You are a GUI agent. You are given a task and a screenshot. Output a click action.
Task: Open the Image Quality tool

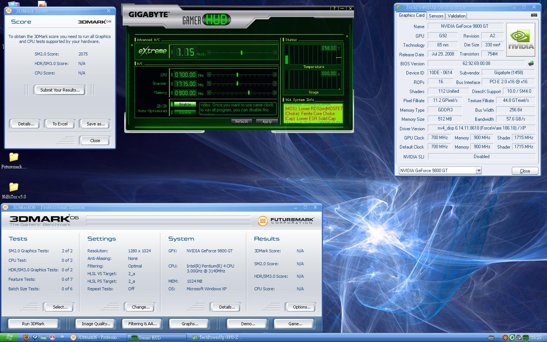coord(96,324)
